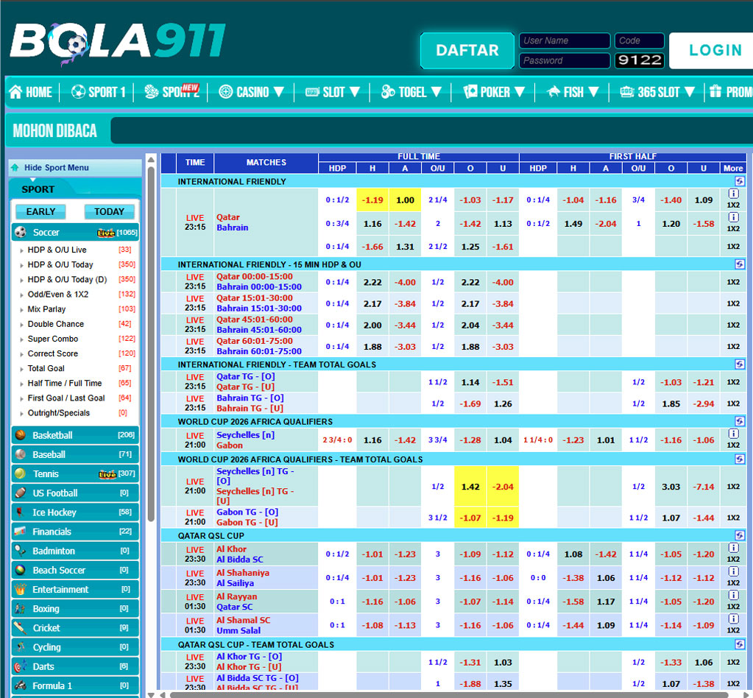Expand the POKER dropdown menu
The image size is (753, 698).
click(494, 92)
